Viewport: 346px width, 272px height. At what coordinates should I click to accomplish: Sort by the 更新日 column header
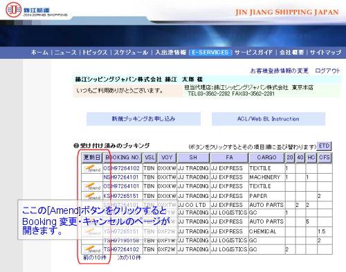tap(92, 158)
